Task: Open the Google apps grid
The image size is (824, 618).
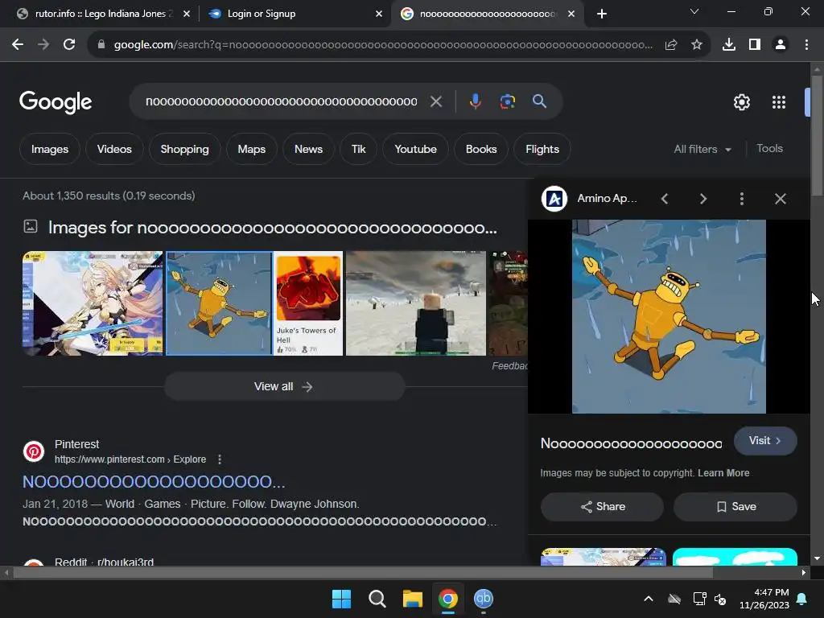Action: (x=778, y=102)
